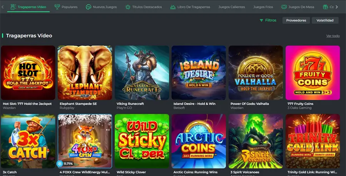346x176 pixels.
Task: Click the Arctic Coins: Running Wins title
Action: [x=195, y=172]
